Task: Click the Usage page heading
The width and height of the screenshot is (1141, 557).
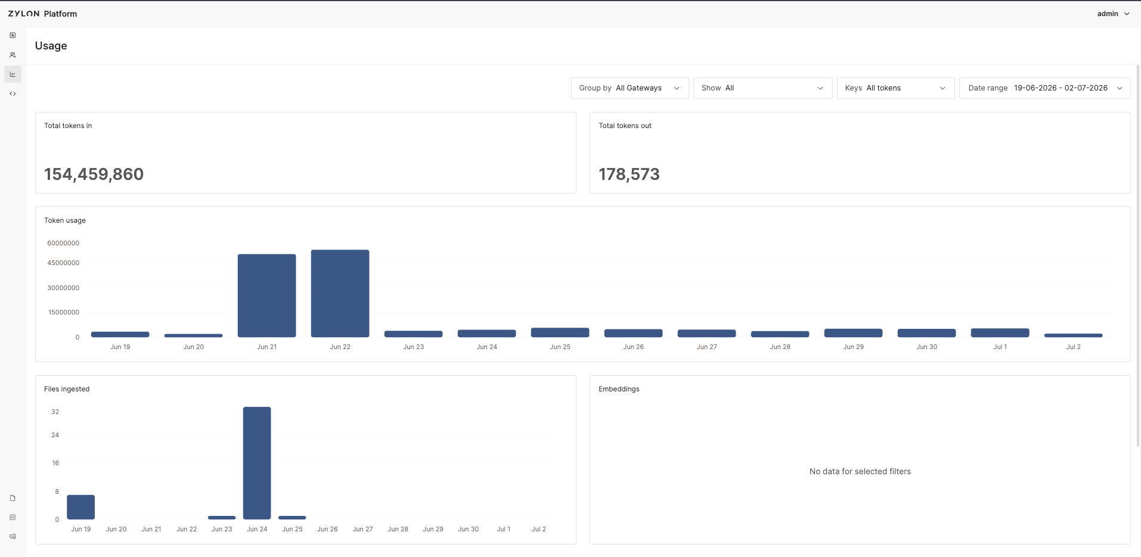Action: [x=51, y=46]
